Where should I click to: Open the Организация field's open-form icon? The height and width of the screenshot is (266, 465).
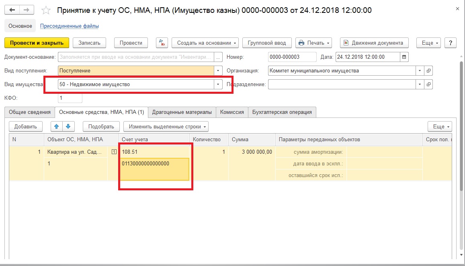pos(429,71)
